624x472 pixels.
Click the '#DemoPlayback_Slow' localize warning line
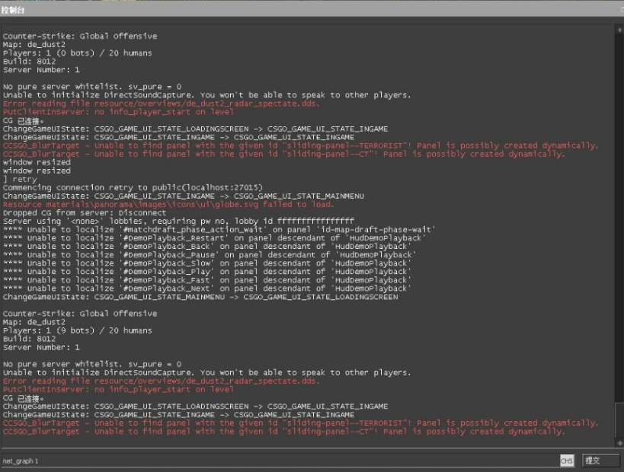coord(207,263)
